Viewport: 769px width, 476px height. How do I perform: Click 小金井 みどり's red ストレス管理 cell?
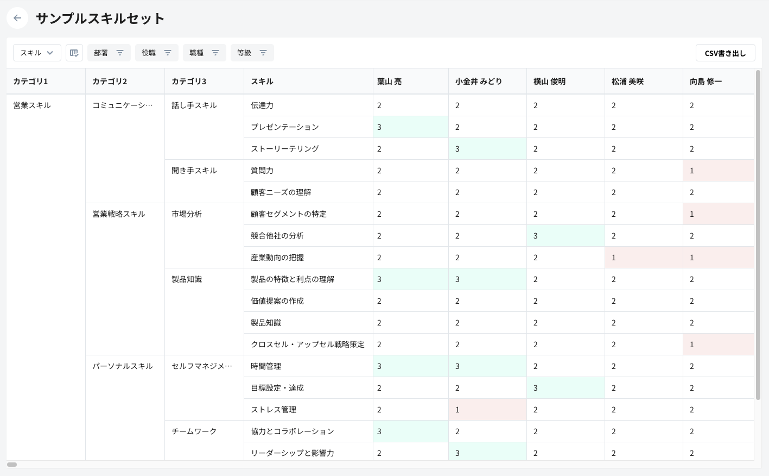(487, 410)
